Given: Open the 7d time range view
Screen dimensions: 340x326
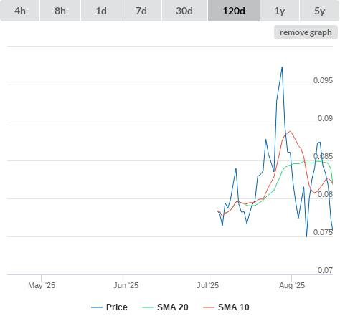Looking at the screenshot, I should pos(141,11).
